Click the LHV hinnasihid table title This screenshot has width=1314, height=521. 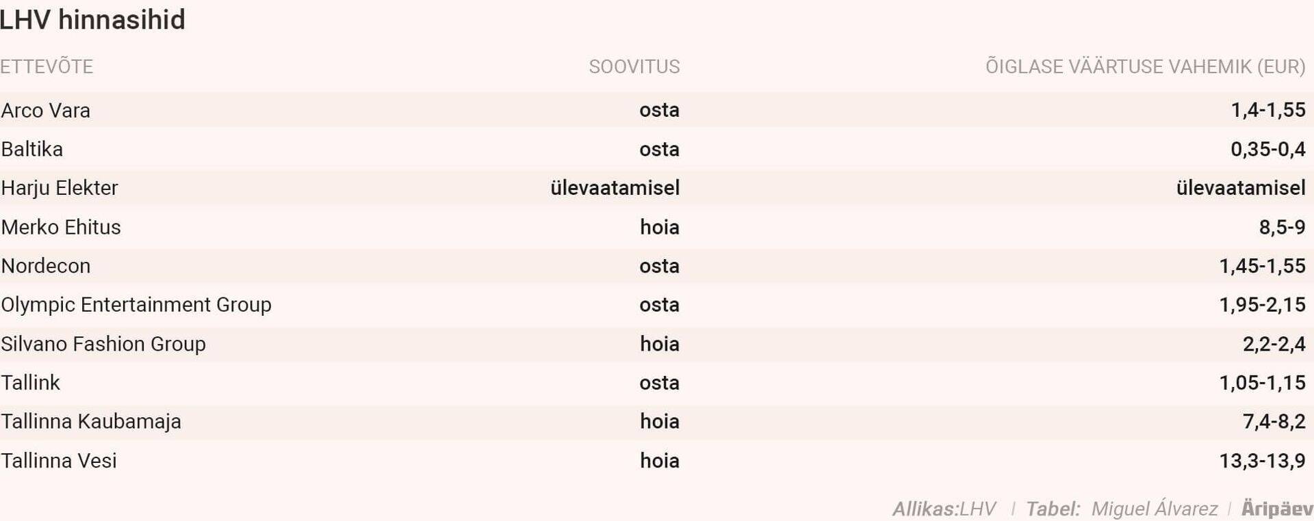tap(92, 19)
